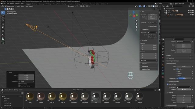Click the zoom view magnifier icon

pyautogui.click(x=136, y=21)
